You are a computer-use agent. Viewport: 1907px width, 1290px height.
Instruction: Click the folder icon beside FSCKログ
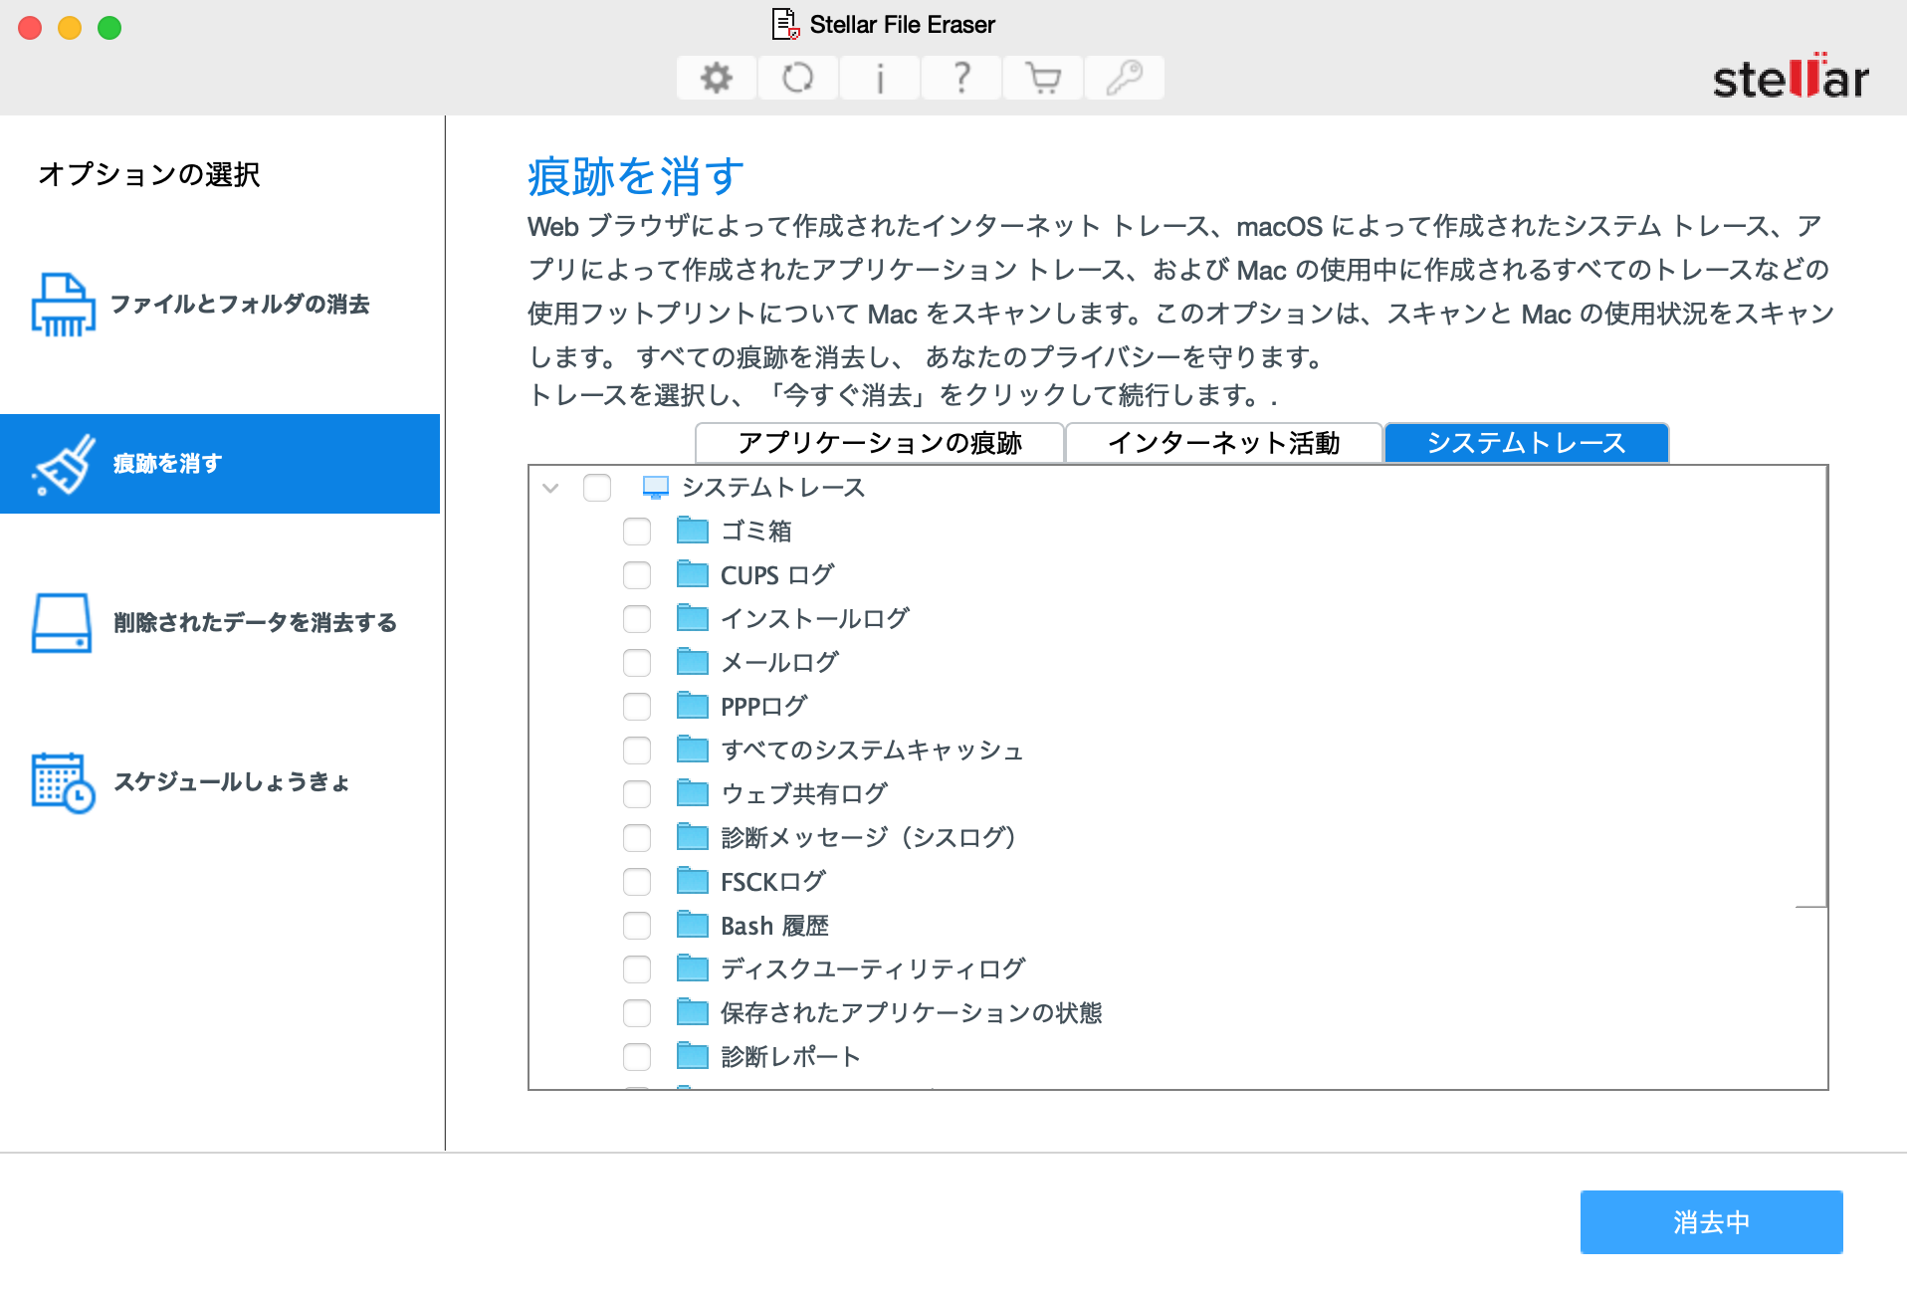pyautogui.click(x=693, y=881)
